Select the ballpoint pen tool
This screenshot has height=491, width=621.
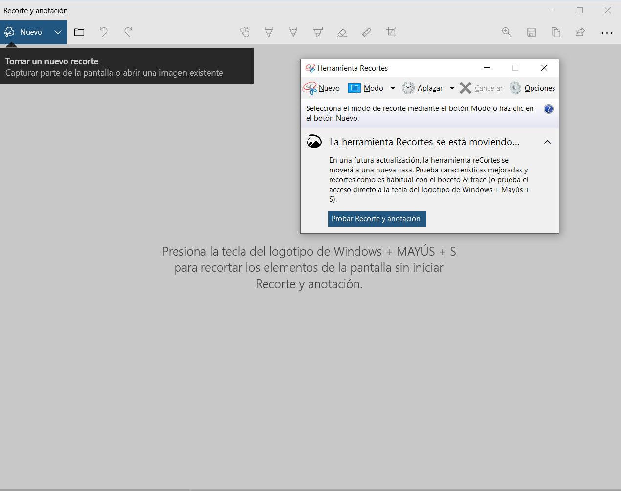tap(269, 32)
